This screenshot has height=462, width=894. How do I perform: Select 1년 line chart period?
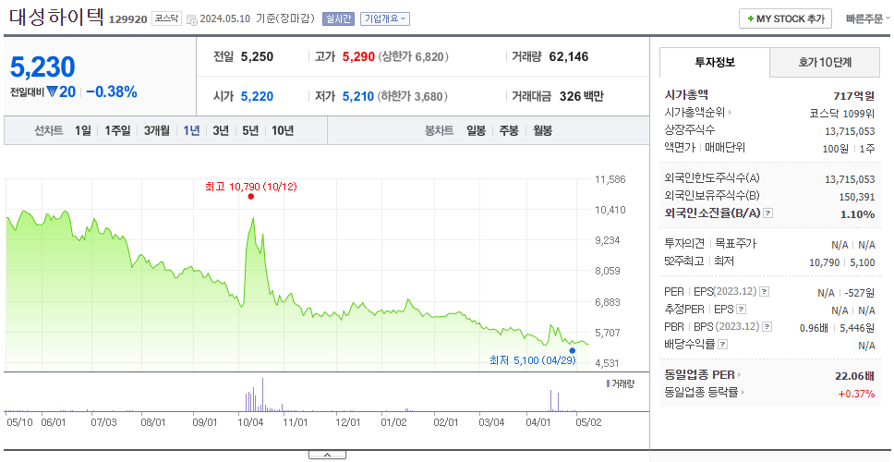[x=191, y=130]
